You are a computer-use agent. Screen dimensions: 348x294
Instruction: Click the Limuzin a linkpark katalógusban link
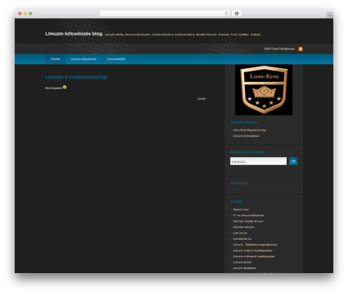tap(254, 256)
